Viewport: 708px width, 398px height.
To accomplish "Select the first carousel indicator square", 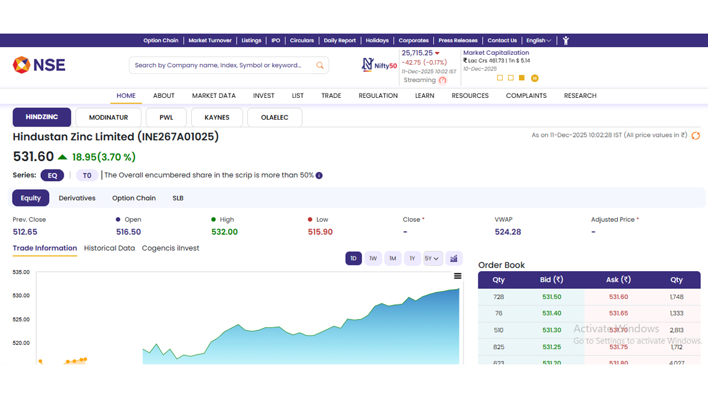I will 500,78.
